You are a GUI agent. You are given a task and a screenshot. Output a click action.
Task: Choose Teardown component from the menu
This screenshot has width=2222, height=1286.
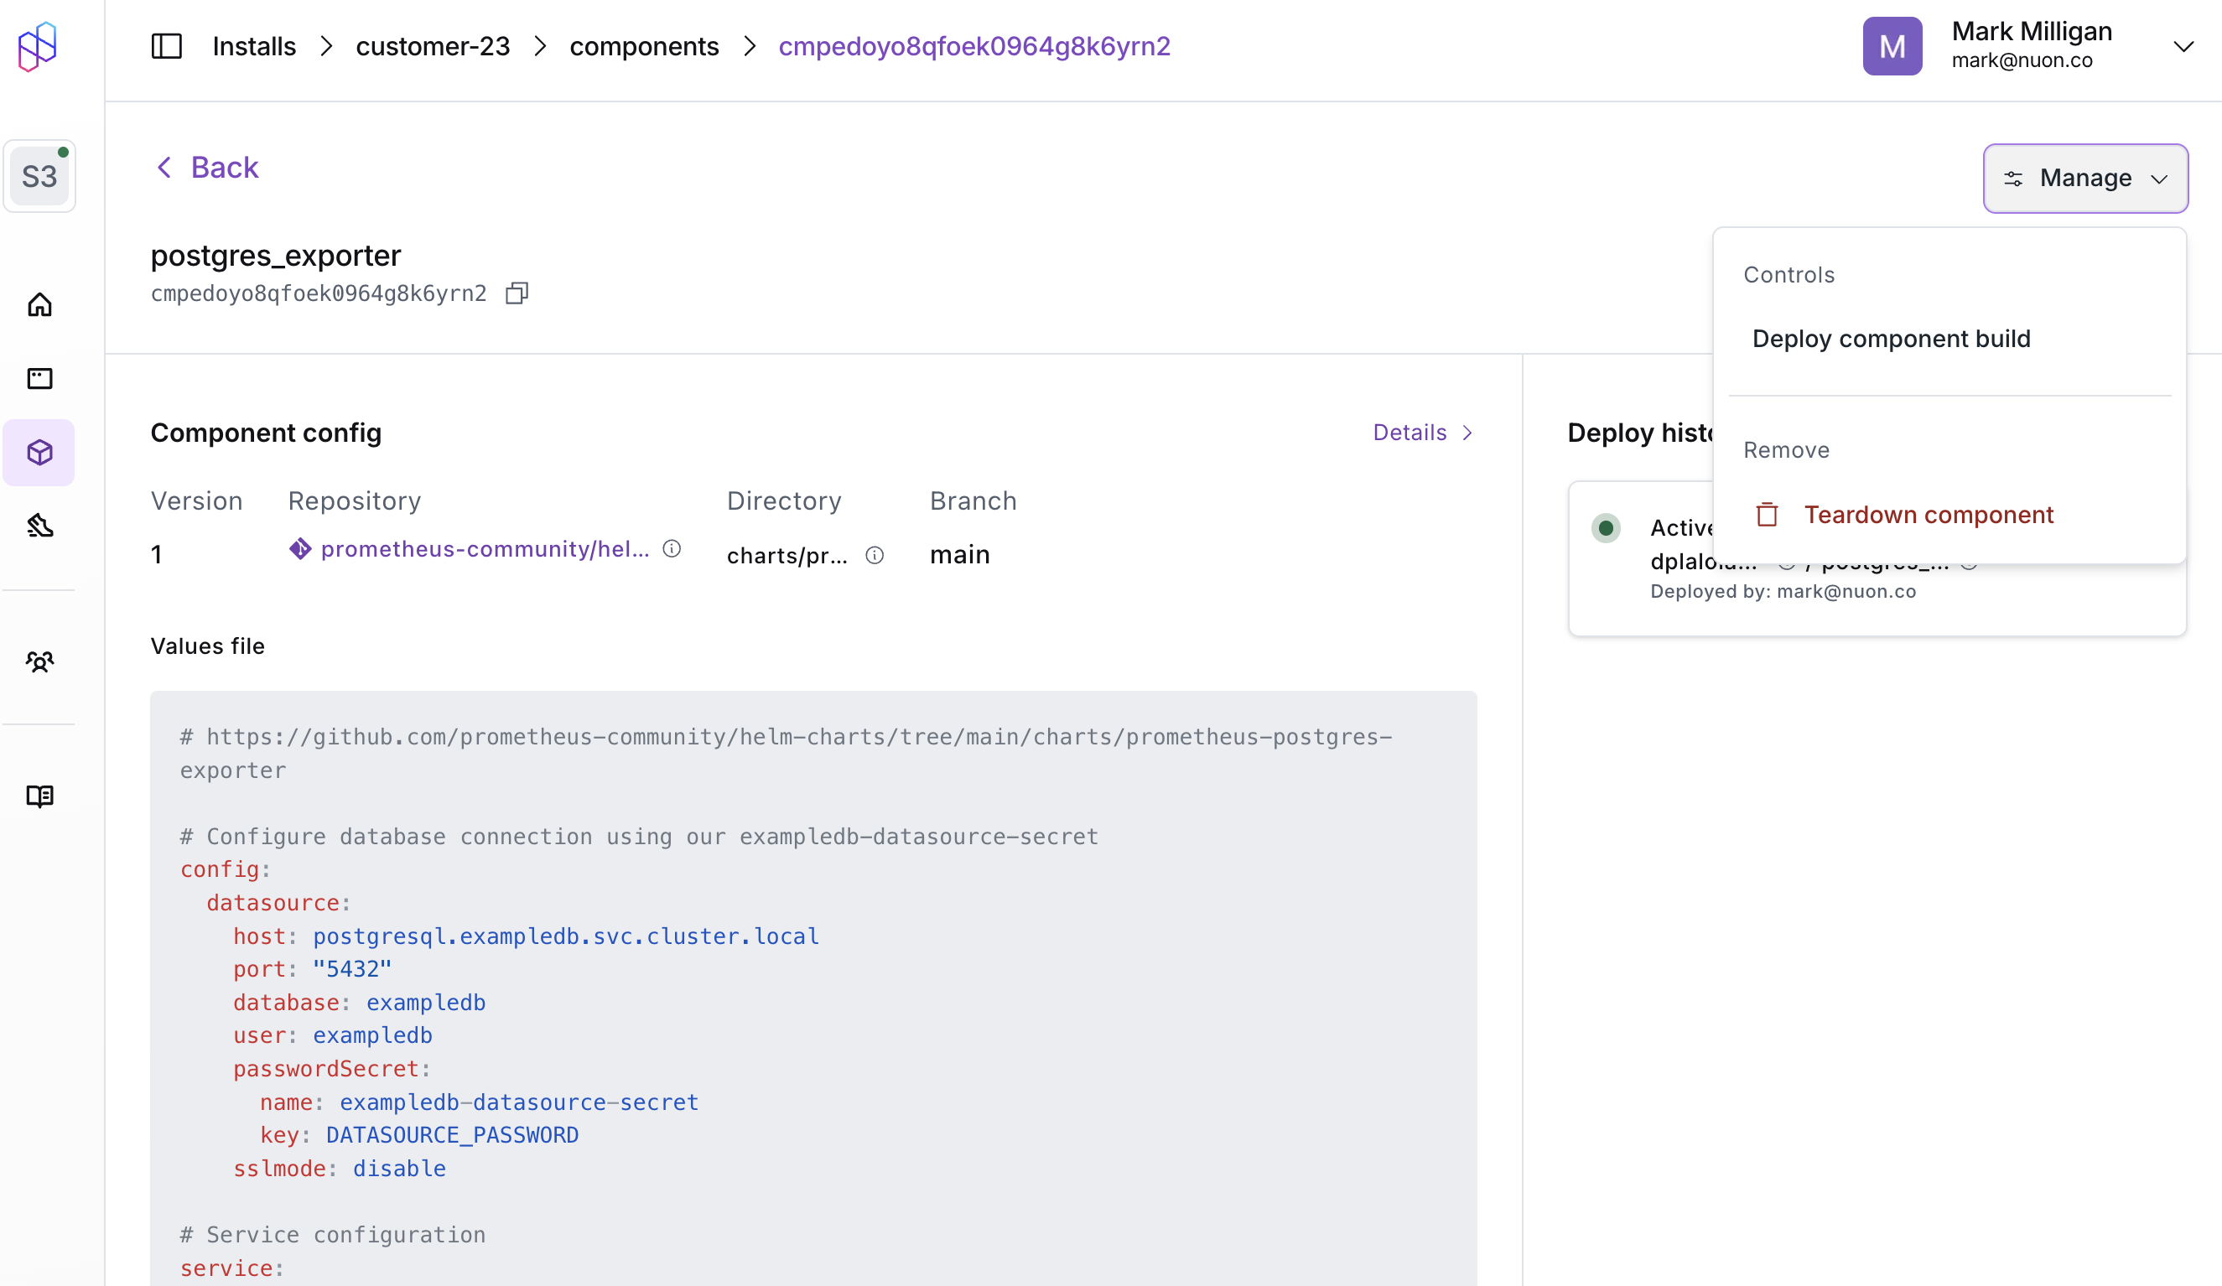[x=1928, y=515]
